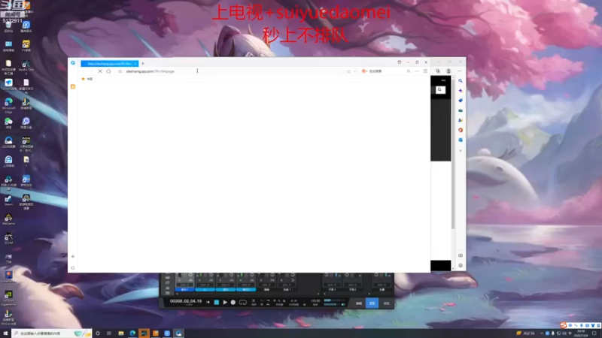Click the browser vertical scrollbar

[x=453, y=153]
